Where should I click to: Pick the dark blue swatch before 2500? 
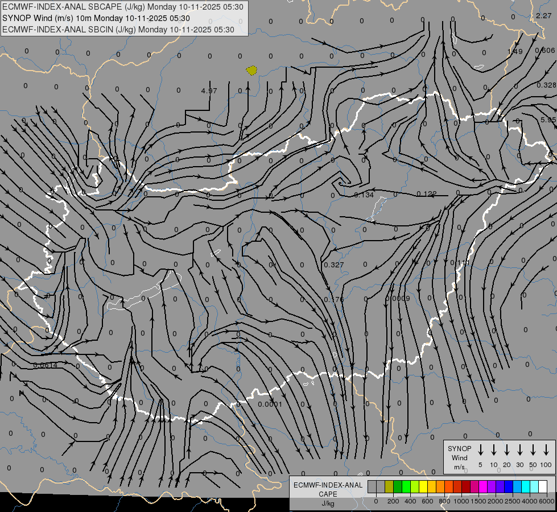pyautogui.click(x=509, y=486)
